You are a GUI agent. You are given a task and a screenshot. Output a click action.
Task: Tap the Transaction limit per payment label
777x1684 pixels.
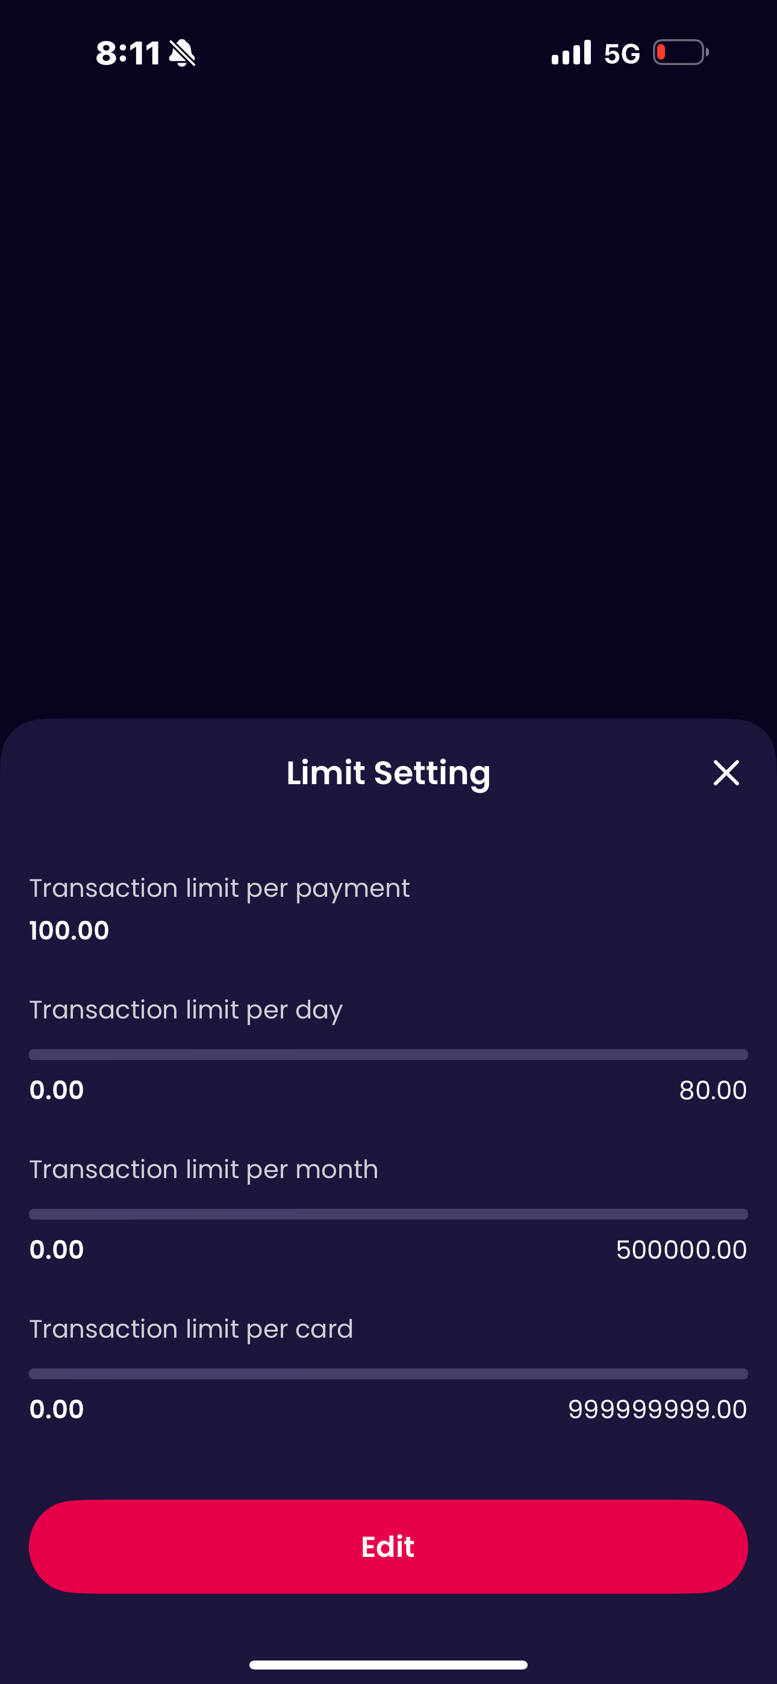220,888
